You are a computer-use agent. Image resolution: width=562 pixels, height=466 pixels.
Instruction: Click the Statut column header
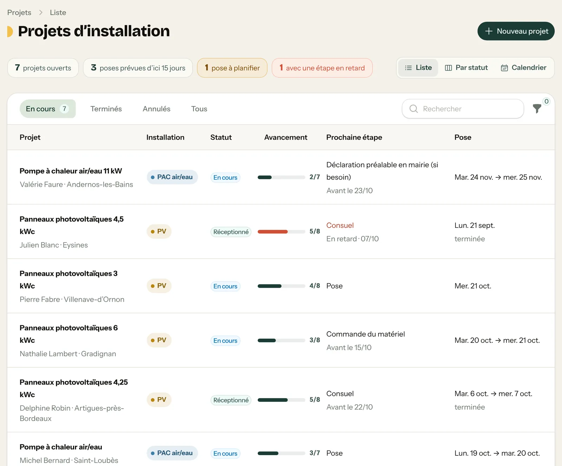[x=221, y=137]
